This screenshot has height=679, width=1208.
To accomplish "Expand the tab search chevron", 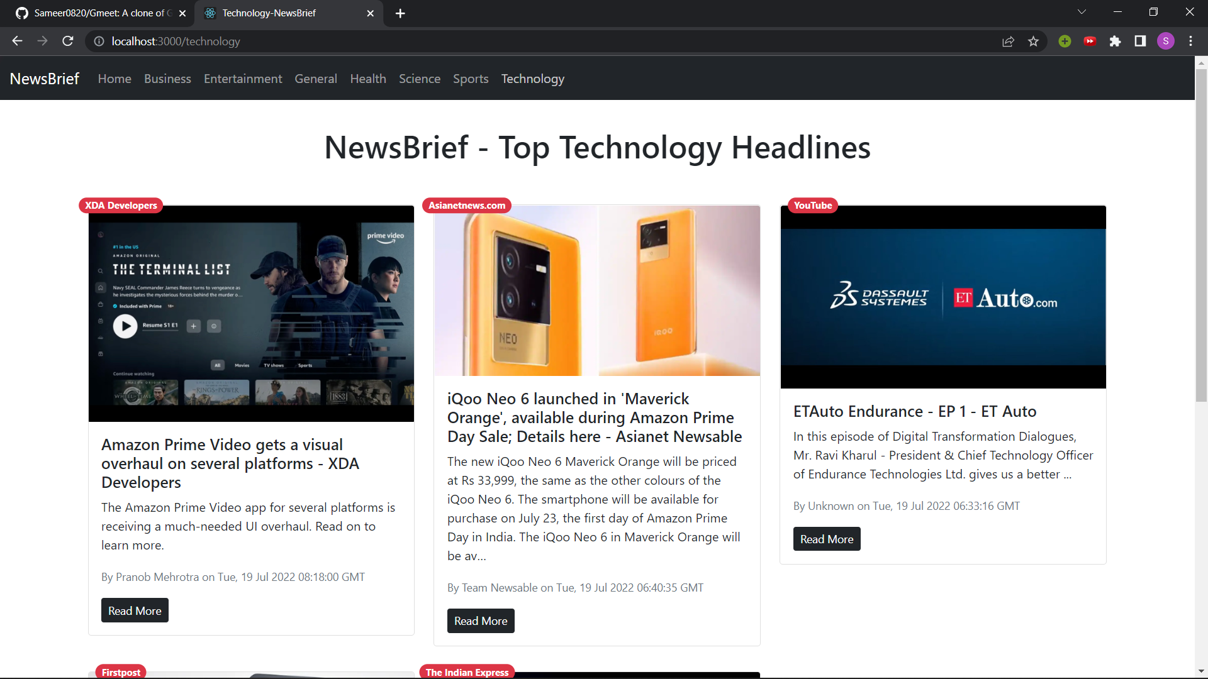I will pyautogui.click(x=1082, y=13).
